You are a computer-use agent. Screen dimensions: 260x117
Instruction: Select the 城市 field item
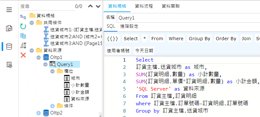72,78
